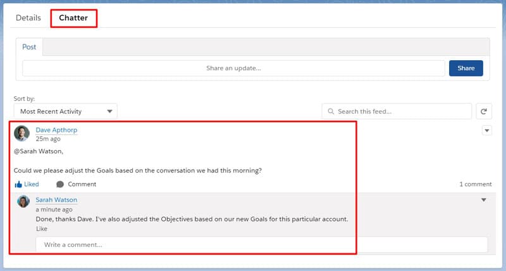Select the Post tab in publisher
This screenshot has width=506, height=271.
(29, 47)
